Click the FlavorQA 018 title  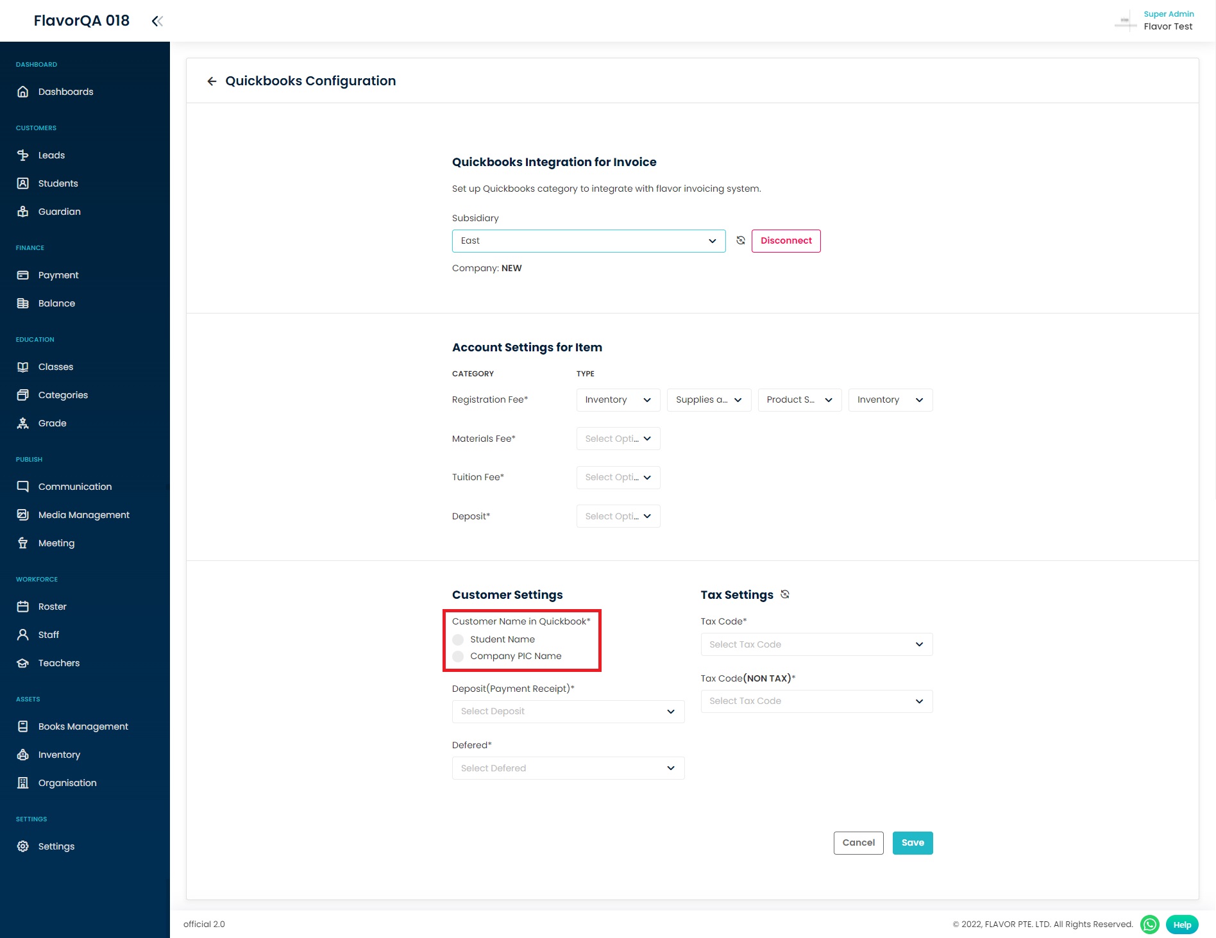[x=81, y=21]
